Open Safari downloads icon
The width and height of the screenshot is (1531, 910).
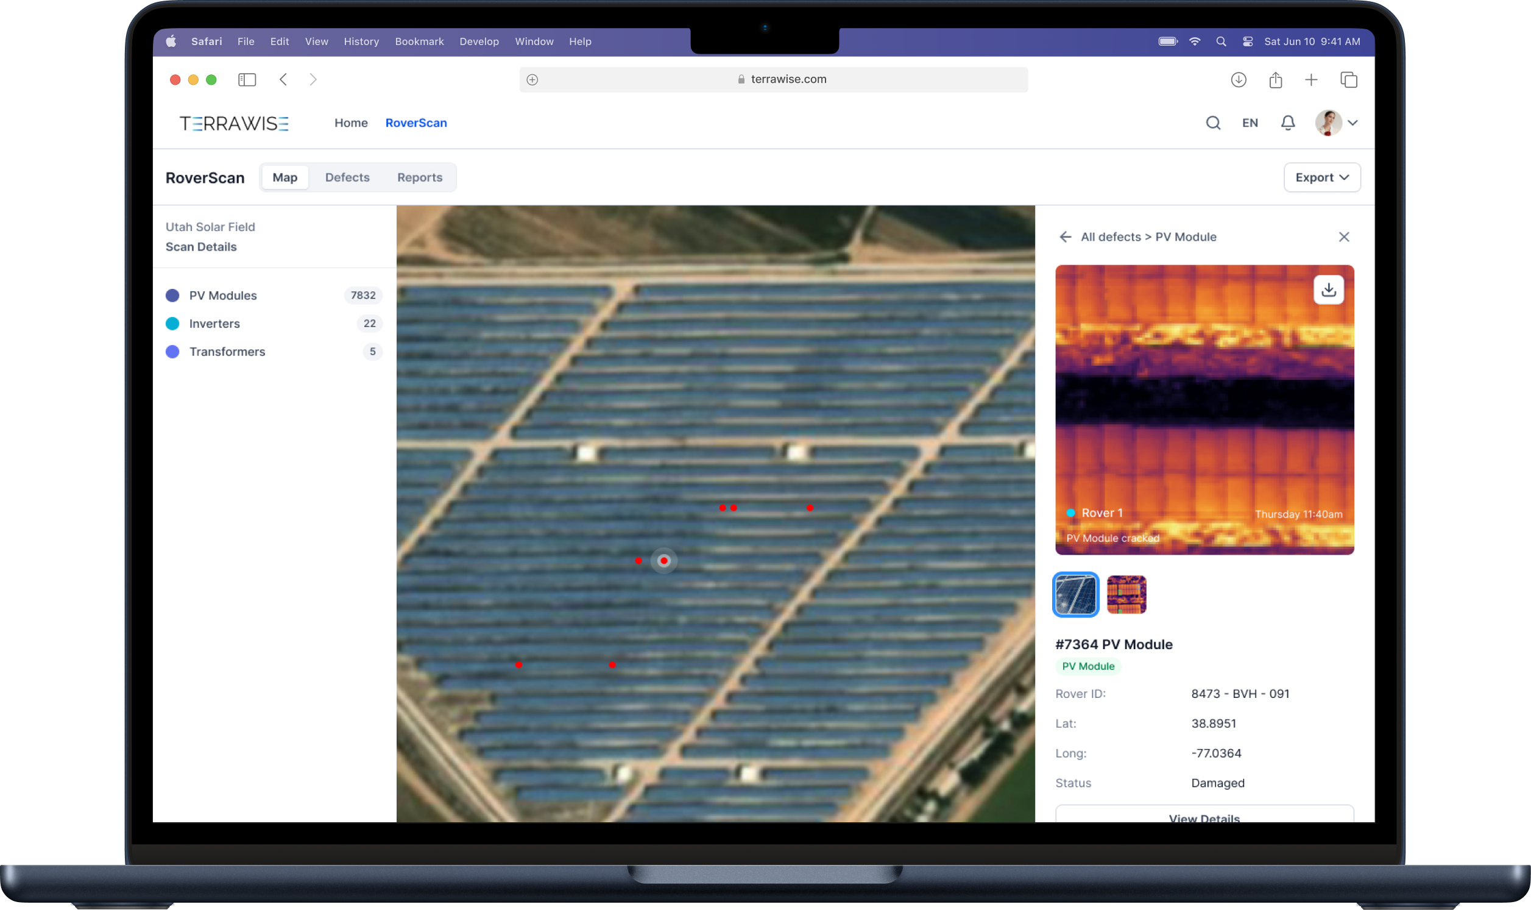[1238, 80]
